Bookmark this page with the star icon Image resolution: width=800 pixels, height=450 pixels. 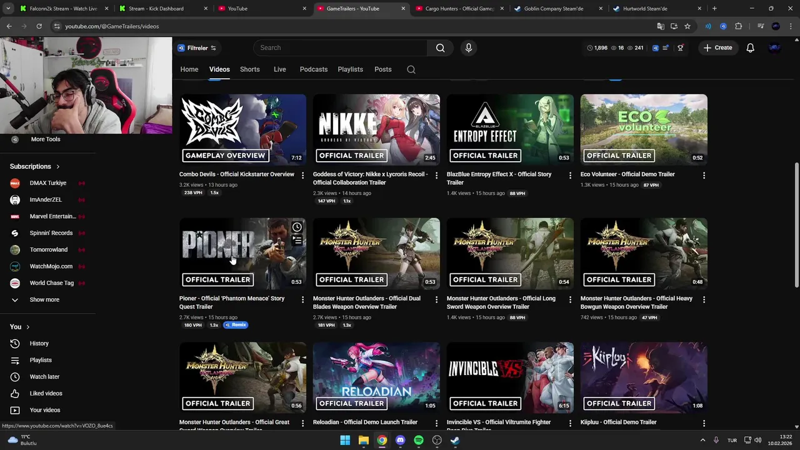pos(687,26)
